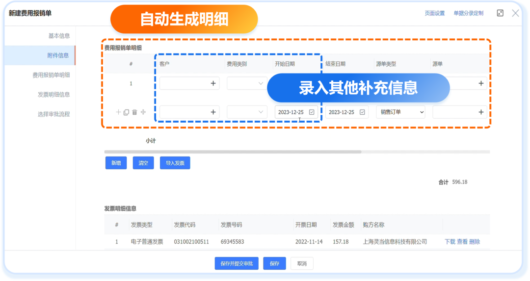The height and width of the screenshot is (281, 530).
Task: Click the add-row plus icon beside the copy icon
Action: (x=118, y=112)
